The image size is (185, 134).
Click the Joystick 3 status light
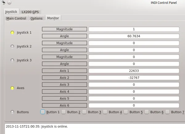(12, 60)
